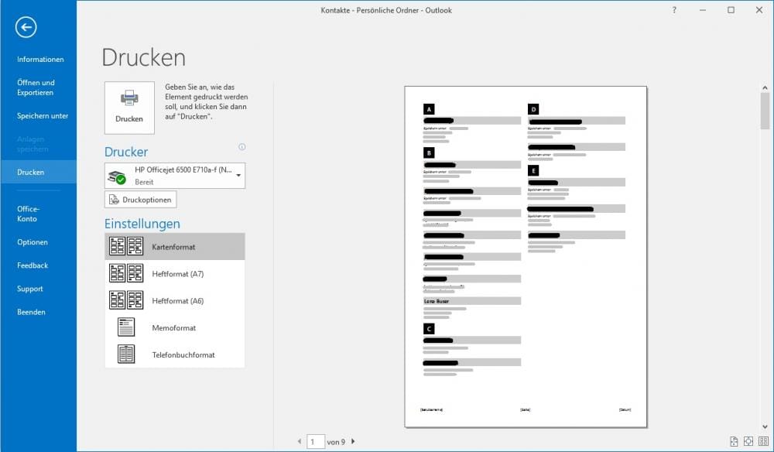
Task: Select Telefonbuchformat print style
Action: coord(175,354)
